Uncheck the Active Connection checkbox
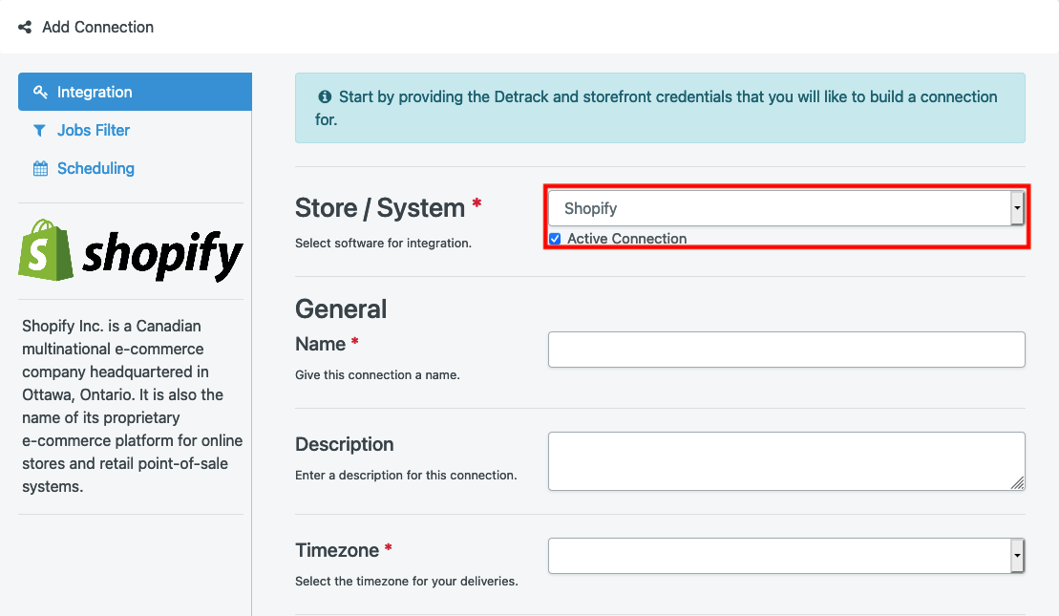 pos(555,239)
